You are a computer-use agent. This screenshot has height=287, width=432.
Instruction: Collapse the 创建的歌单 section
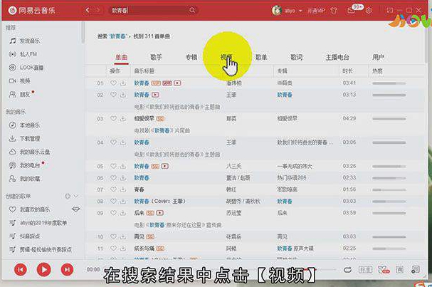point(76,196)
